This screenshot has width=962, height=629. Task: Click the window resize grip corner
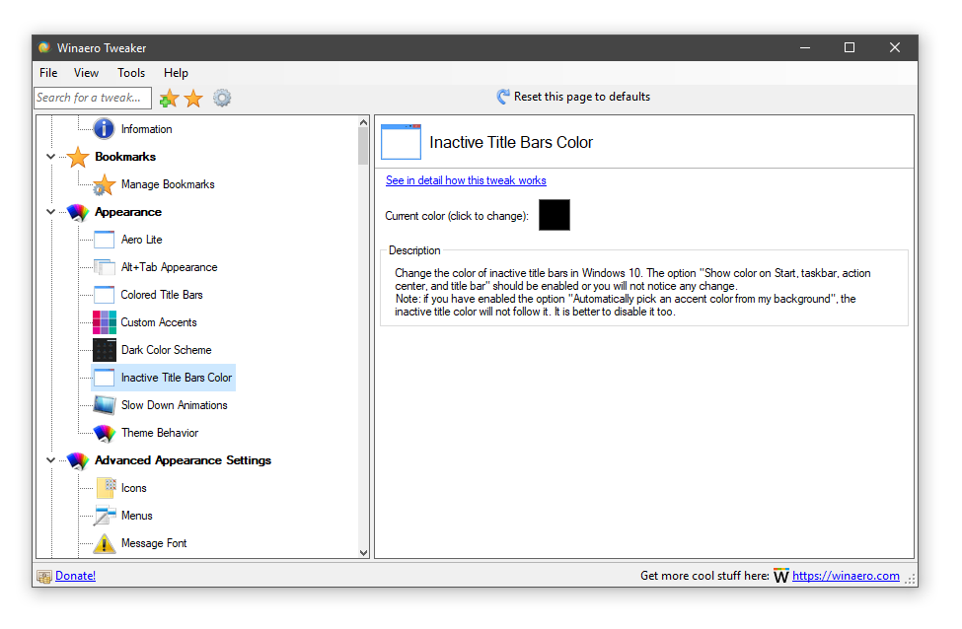(x=911, y=579)
